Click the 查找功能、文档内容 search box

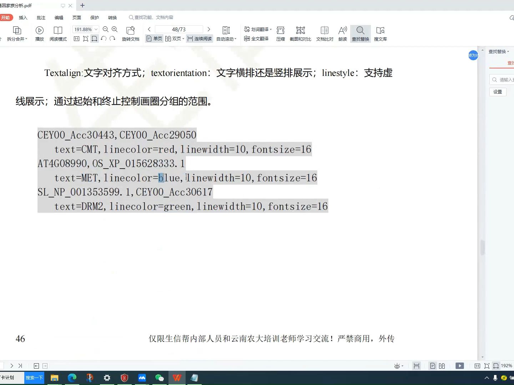(151, 17)
